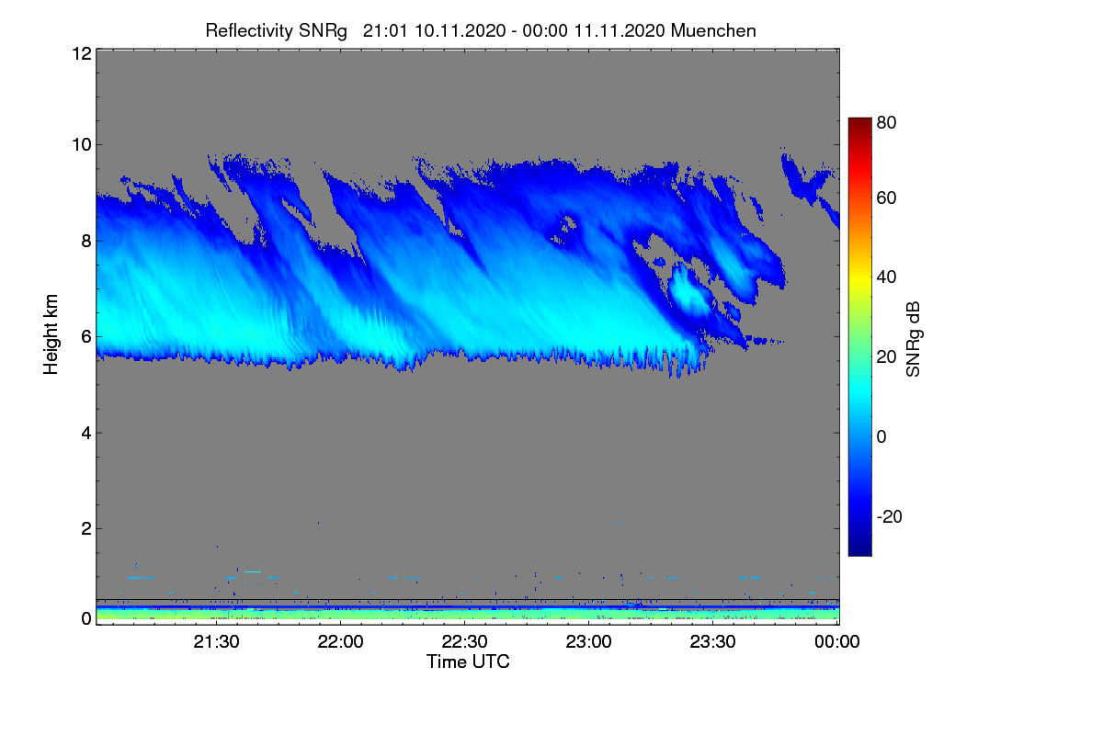Image resolution: width=1103 pixels, height=735 pixels.
Task: Select the 22:30 time tick label
Action: click(465, 642)
